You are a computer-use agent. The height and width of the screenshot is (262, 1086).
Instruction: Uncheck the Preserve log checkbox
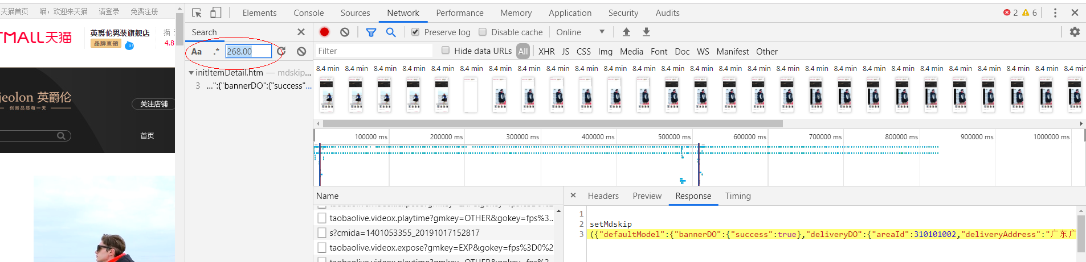click(415, 32)
